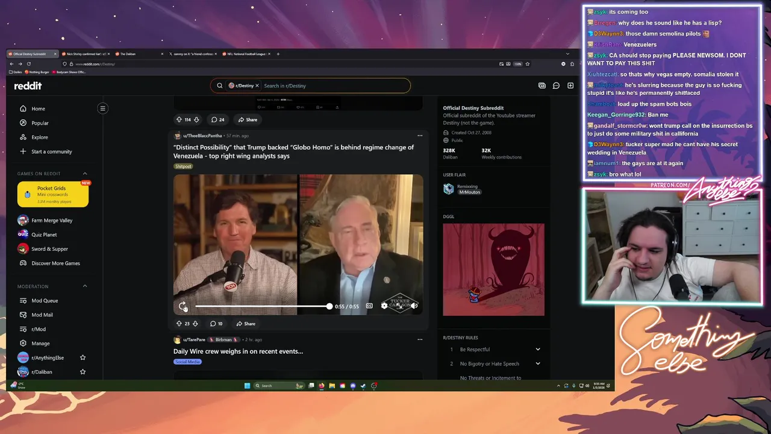
Task: Edit MrMouton user flair
Action: (x=469, y=192)
